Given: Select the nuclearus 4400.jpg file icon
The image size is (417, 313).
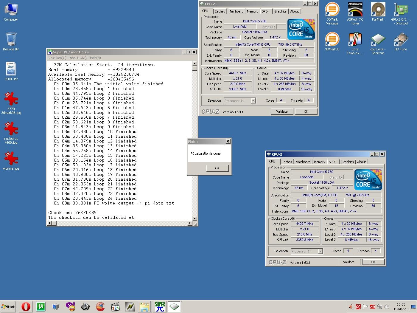Looking at the screenshot, I should click(11, 133).
